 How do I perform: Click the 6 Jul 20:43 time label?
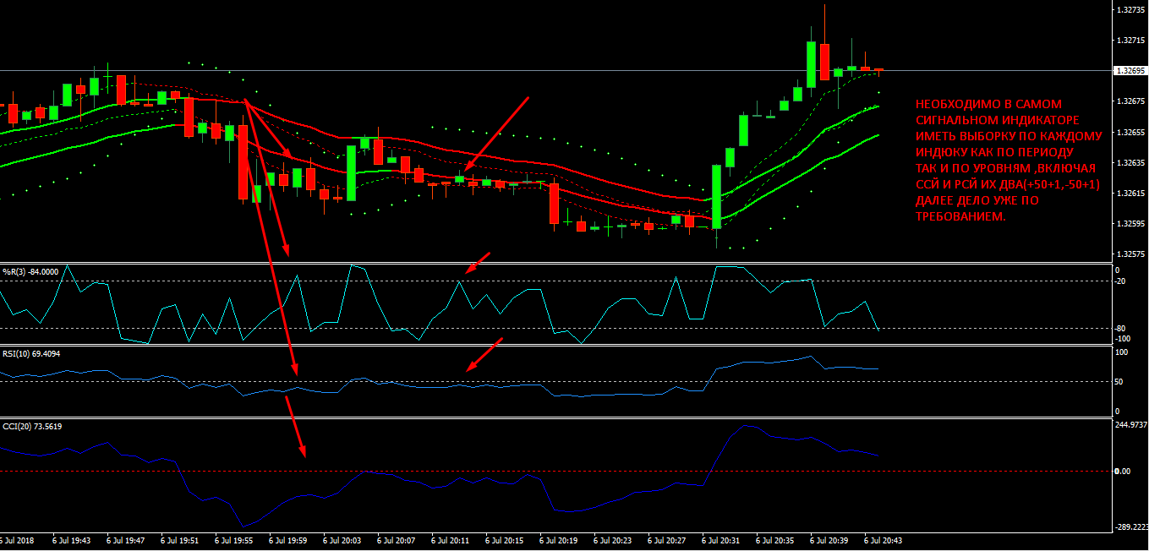tap(883, 540)
